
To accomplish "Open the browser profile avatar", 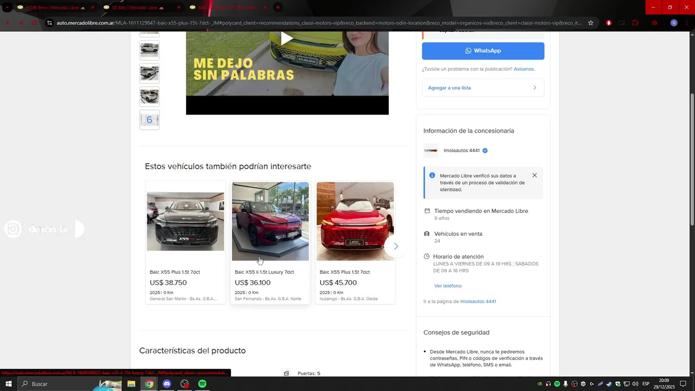I will pos(674,23).
